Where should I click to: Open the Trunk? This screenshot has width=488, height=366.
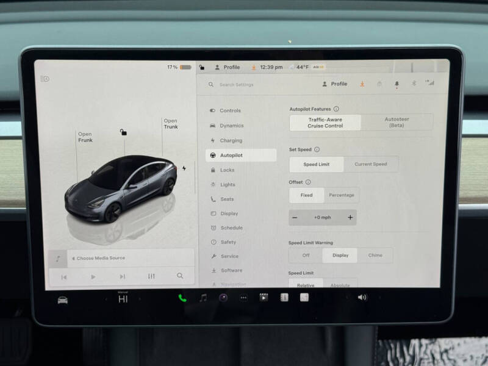[x=170, y=124]
